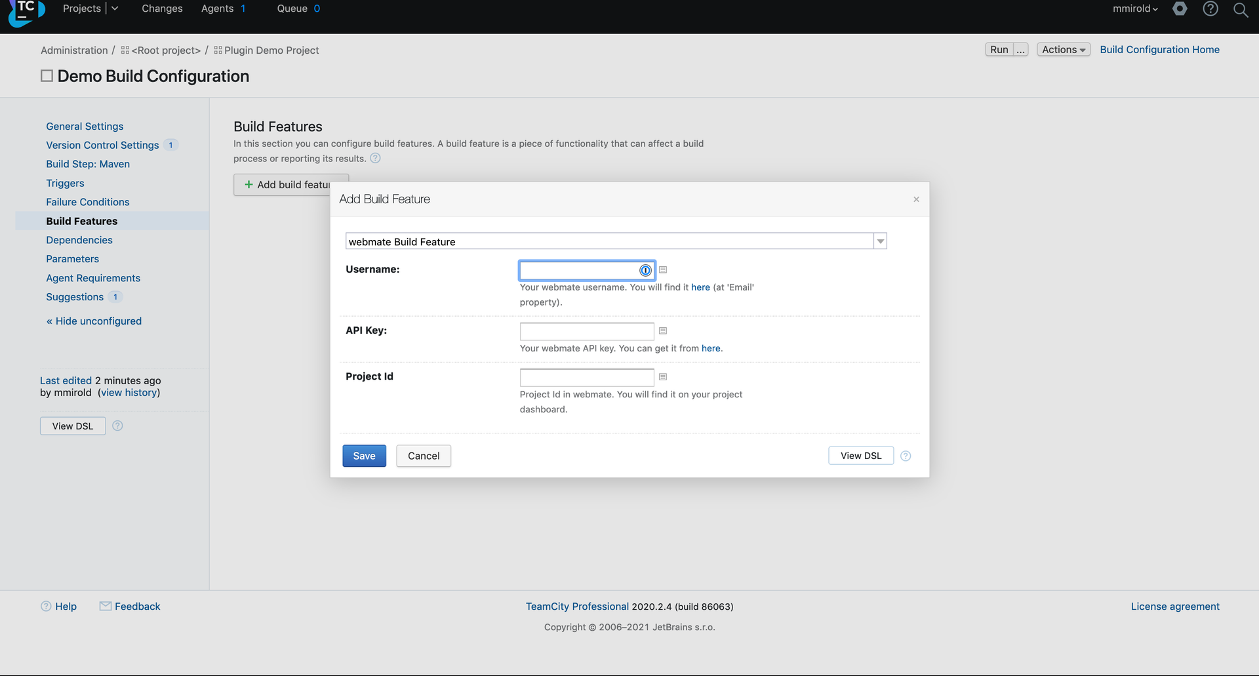Image resolution: width=1259 pixels, height=676 pixels.
Task: Click help icon after Build Features description
Action: coord(375,158)
